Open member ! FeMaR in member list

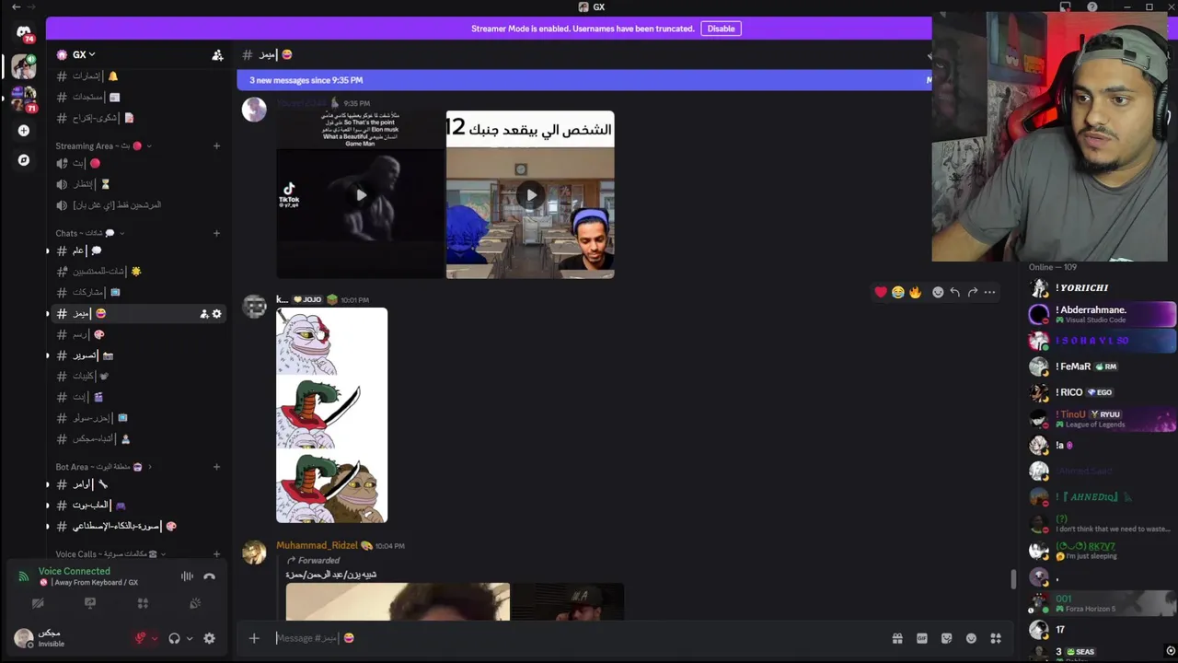pos(1102,366)
